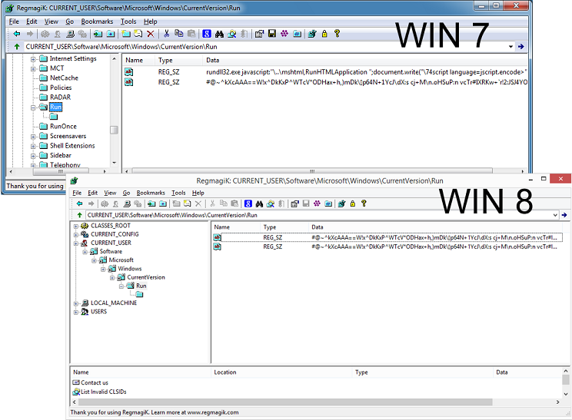Expand CLASSES_ROOT in Win 8 tree
This screenshot has height=420, width=572.
76,227
